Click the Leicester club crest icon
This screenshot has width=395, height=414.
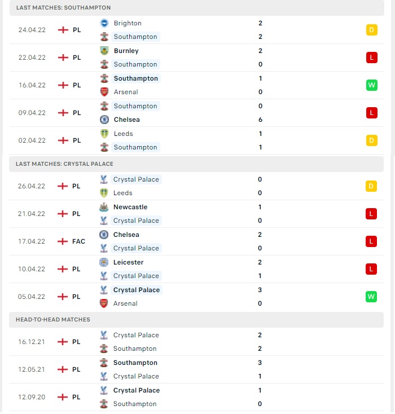[x=104, y=262]
